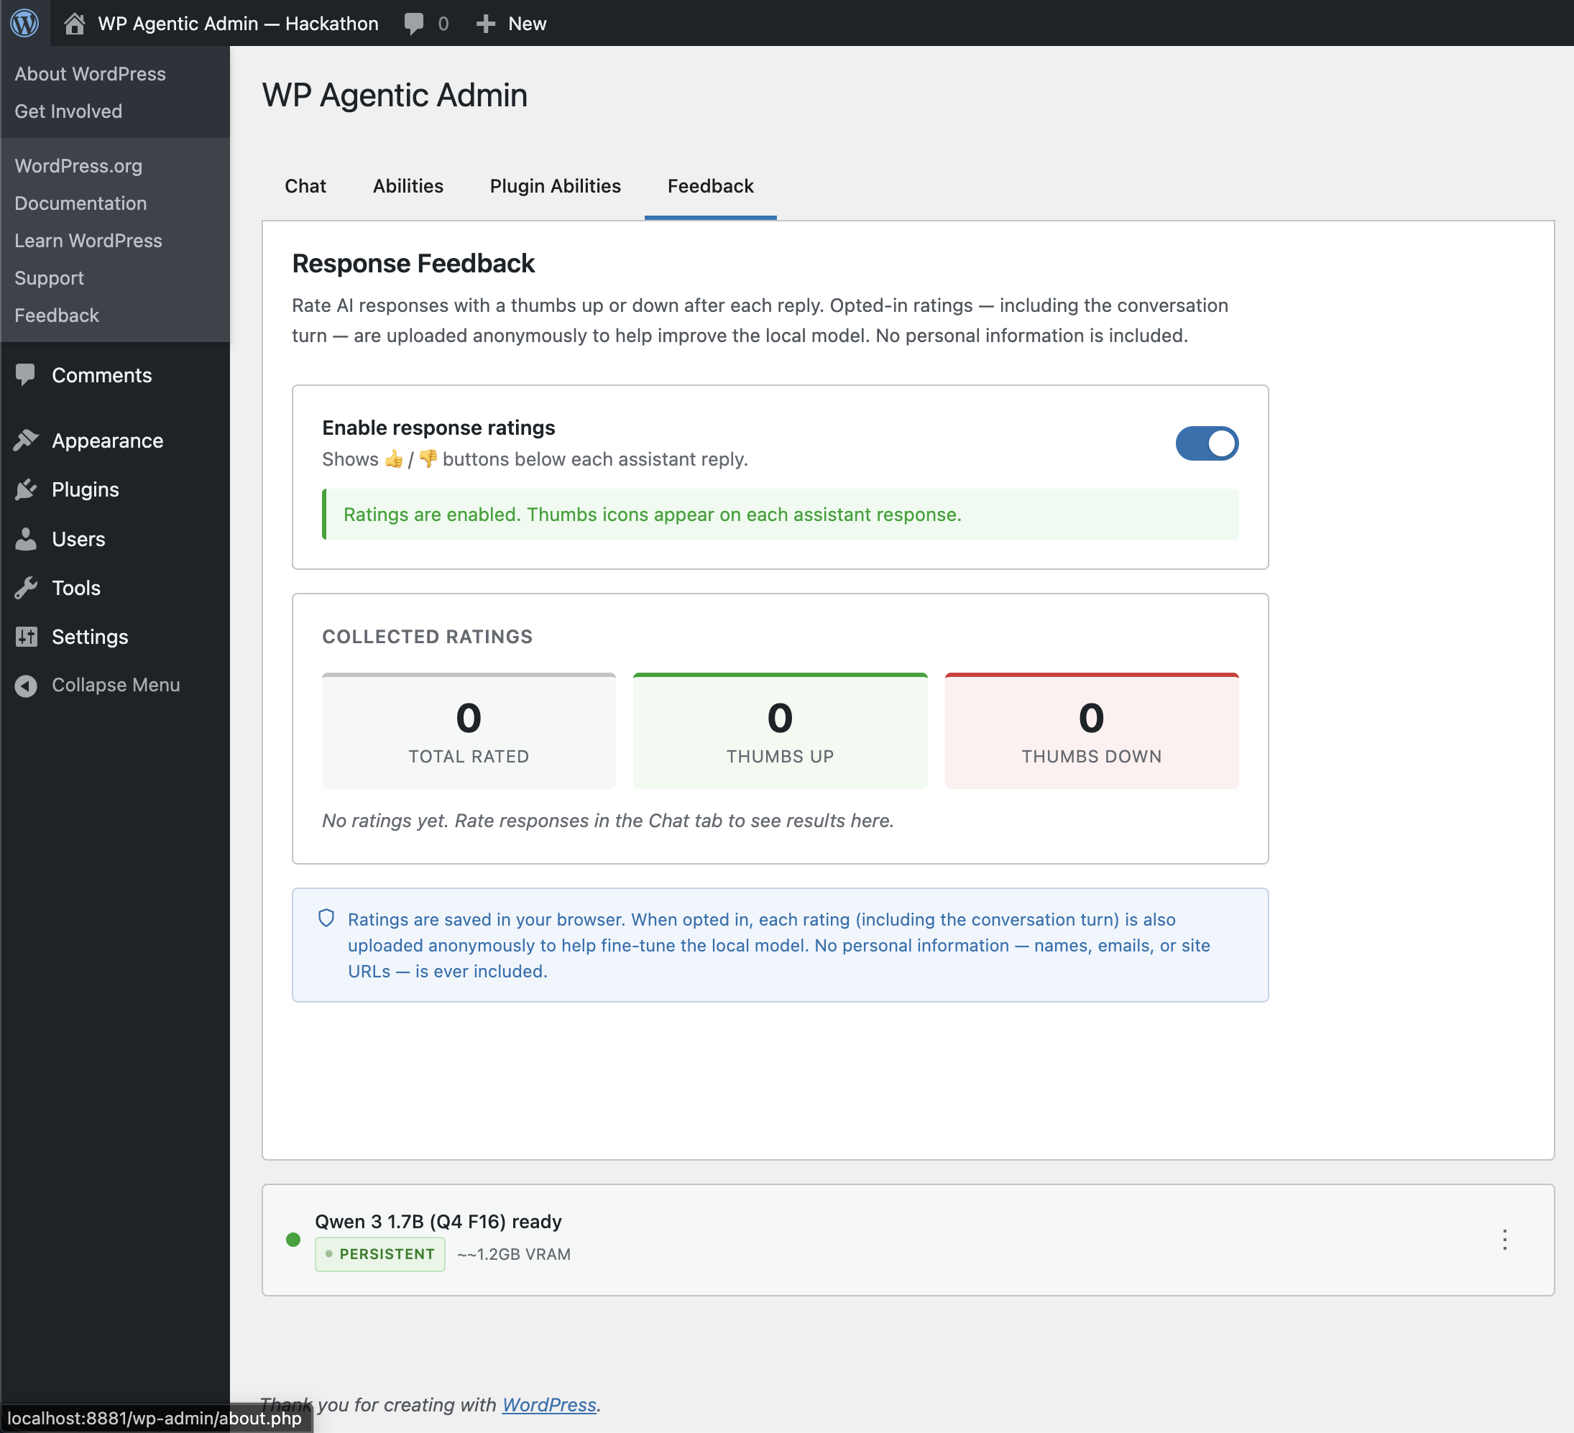
Task: Click the PERSISTENT badge on the model card
Action: click(380, 1254)
